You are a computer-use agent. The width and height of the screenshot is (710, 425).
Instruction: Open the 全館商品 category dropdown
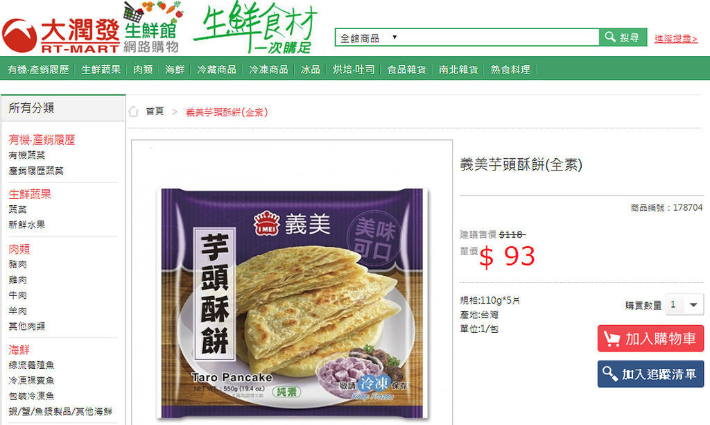pos(368,38)
